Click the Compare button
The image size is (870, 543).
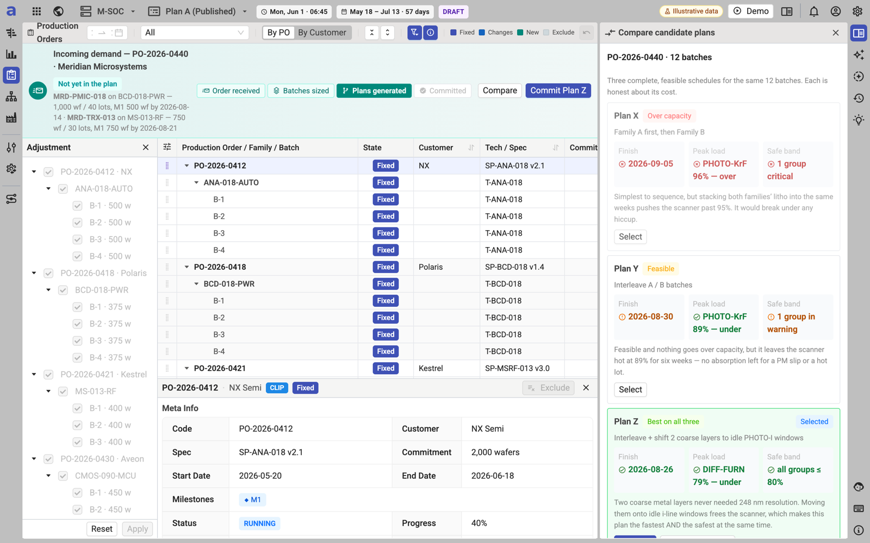pos(500,91)
